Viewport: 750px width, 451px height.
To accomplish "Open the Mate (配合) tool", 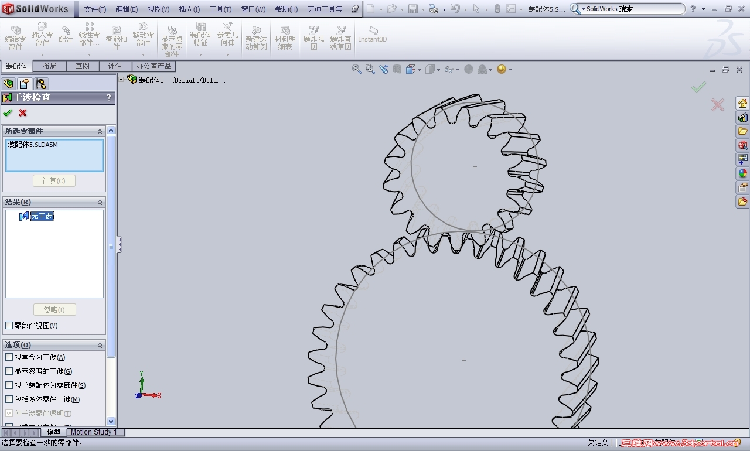I will [x=66, y=35].
